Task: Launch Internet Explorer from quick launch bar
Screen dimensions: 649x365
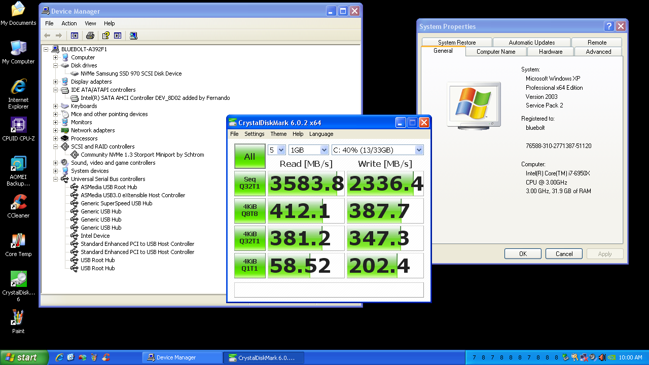Action: pos(59,357)
